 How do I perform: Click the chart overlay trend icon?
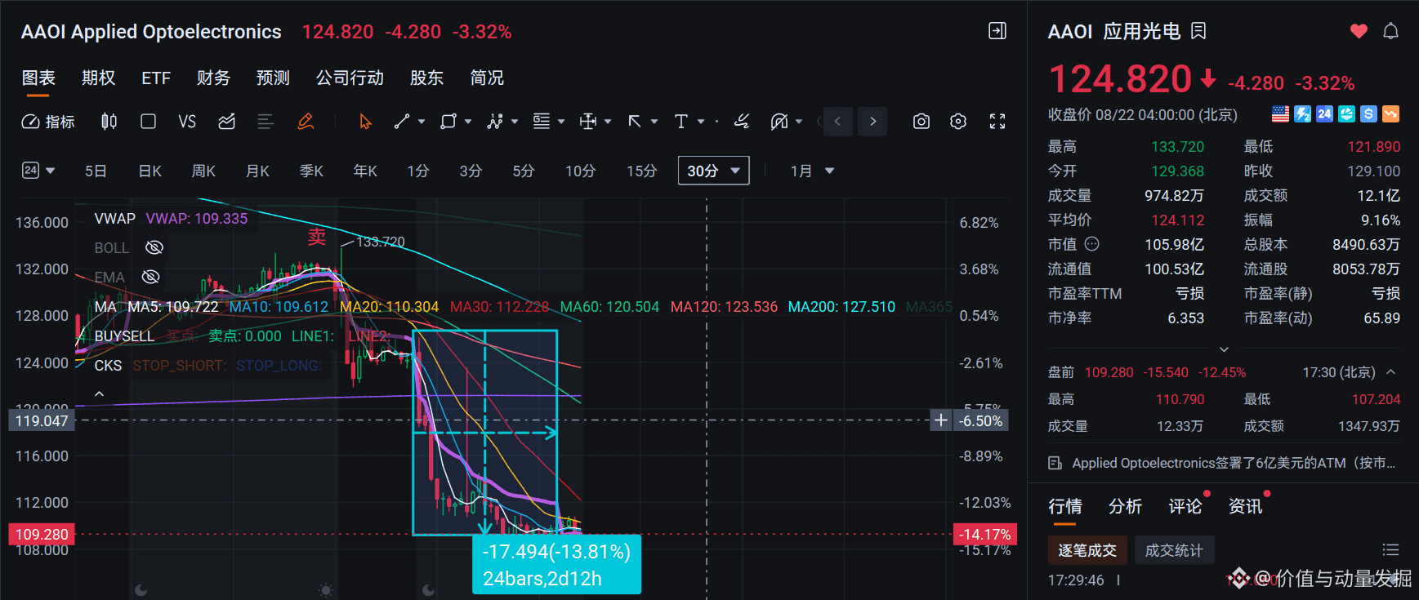pyautogui.click(x=226, y=122)
